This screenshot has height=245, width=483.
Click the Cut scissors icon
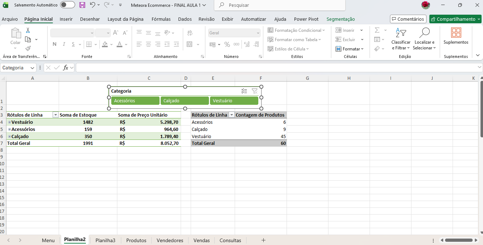pos(28,31)
